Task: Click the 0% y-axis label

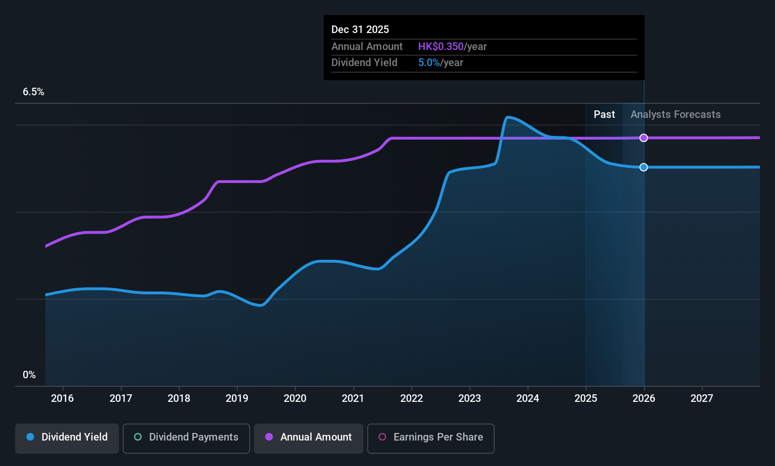Action: click(x=29, y=375)
